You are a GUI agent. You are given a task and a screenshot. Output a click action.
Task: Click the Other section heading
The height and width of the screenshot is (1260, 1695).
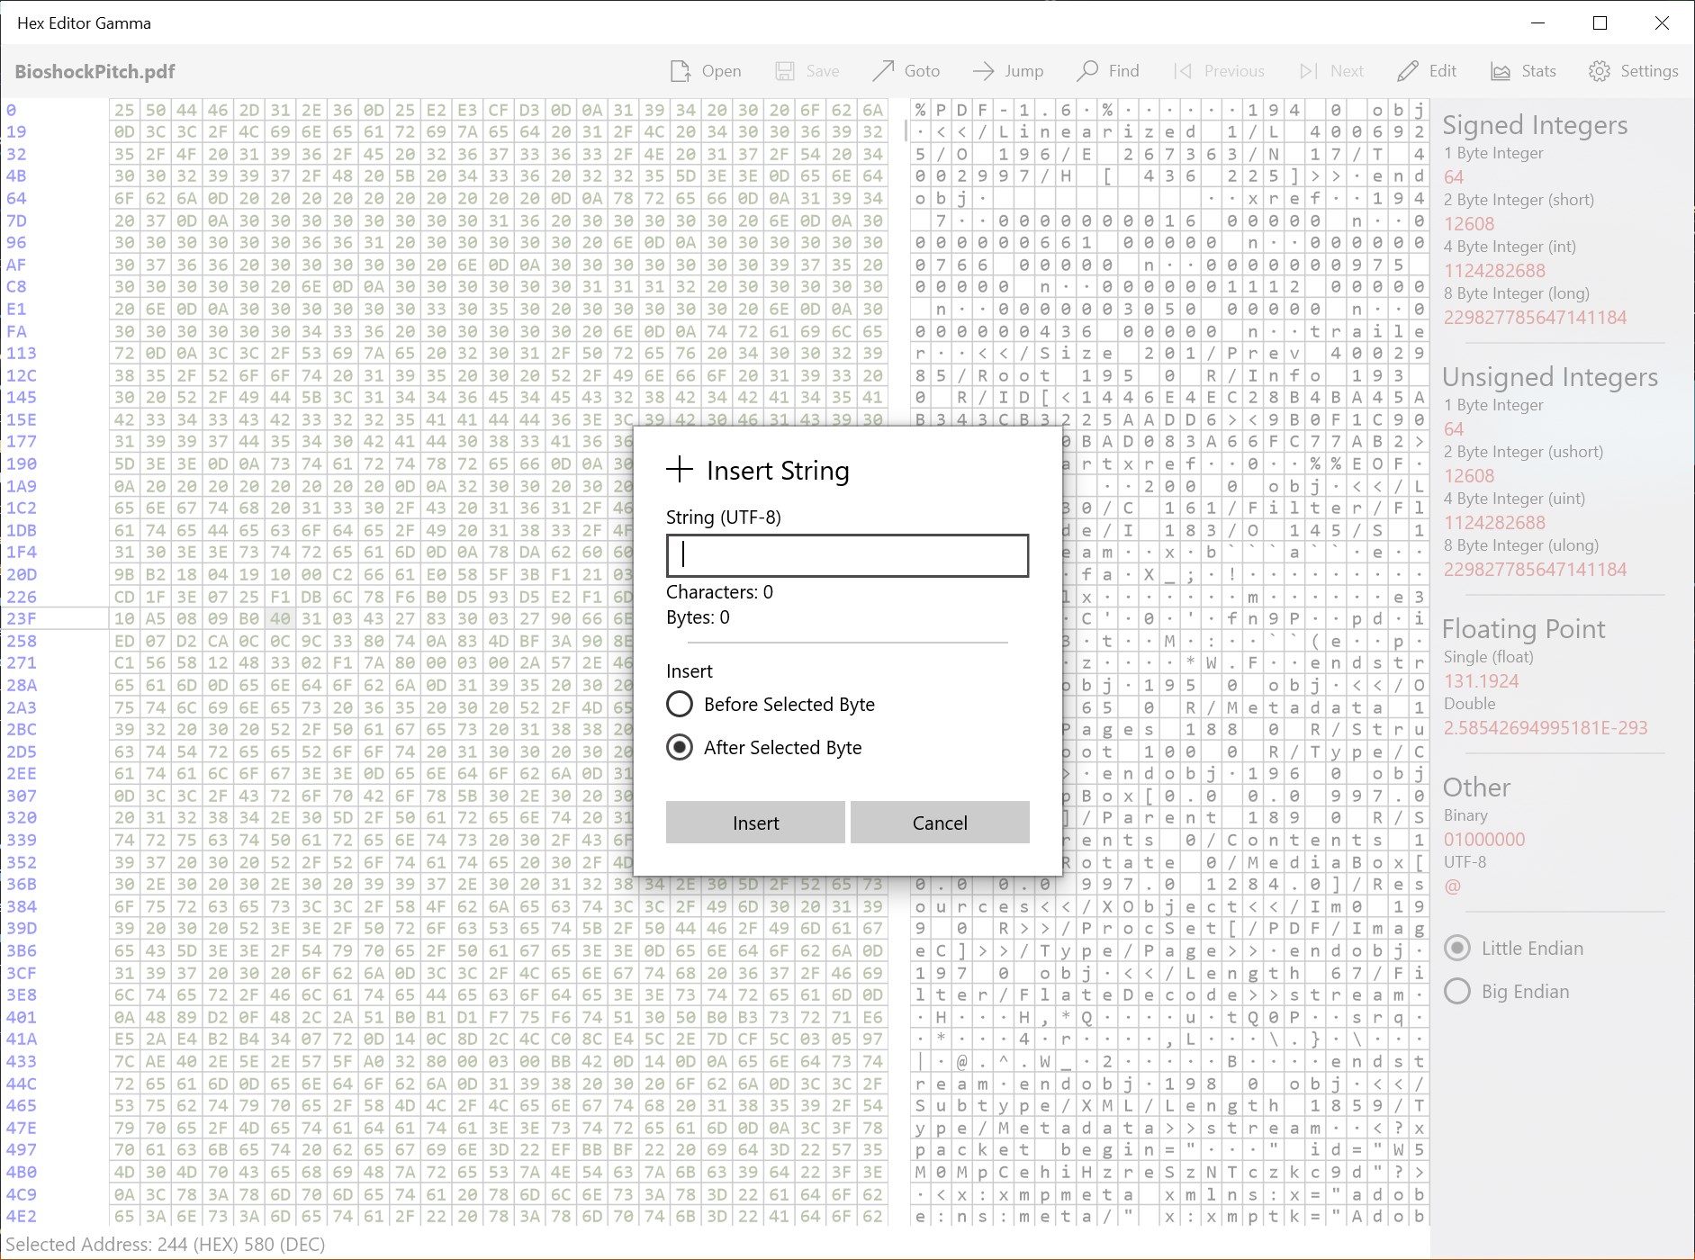point(1476,787)
